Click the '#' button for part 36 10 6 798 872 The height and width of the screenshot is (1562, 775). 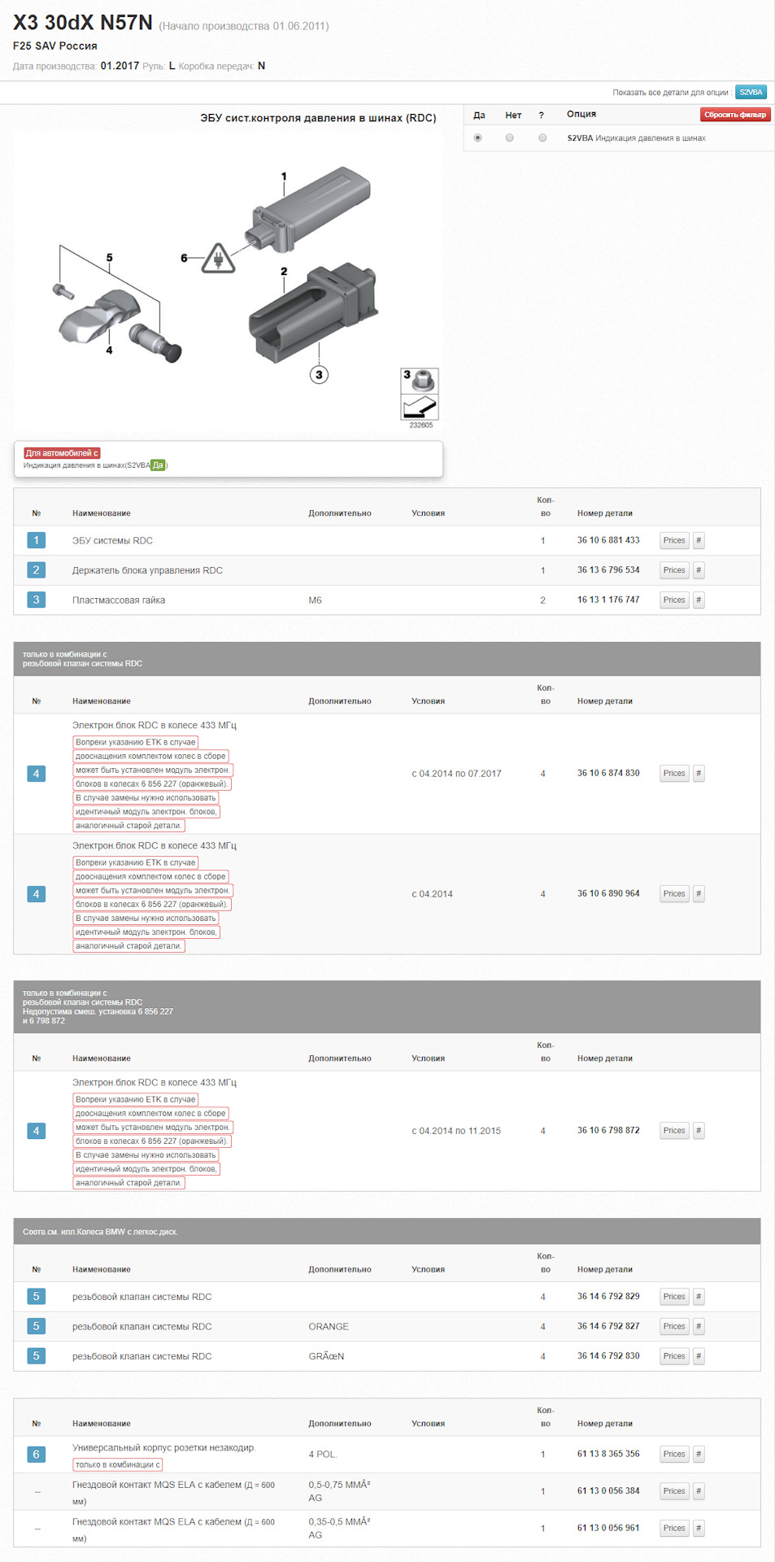[x=699, y=1130]
